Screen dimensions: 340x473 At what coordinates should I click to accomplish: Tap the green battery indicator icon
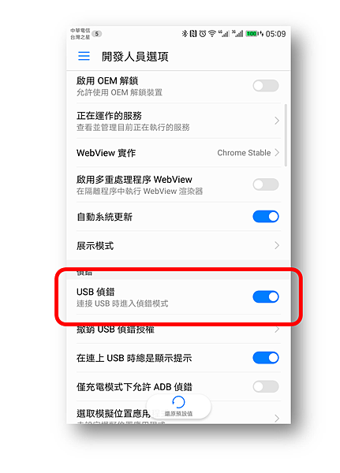pos(252,33)
